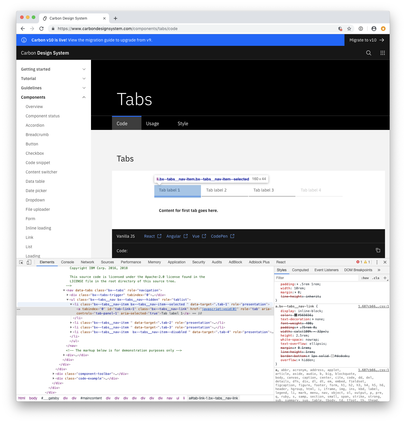Viewport: 406px width, 423px height.
Task: Bookmark the page with the star icon
Action: click(x=349, y=29)
